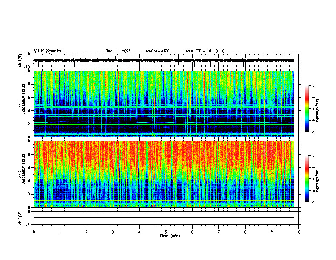
Task: Click the "start UT = 8 : 0 : 0" text
Action: click(205, 51)
